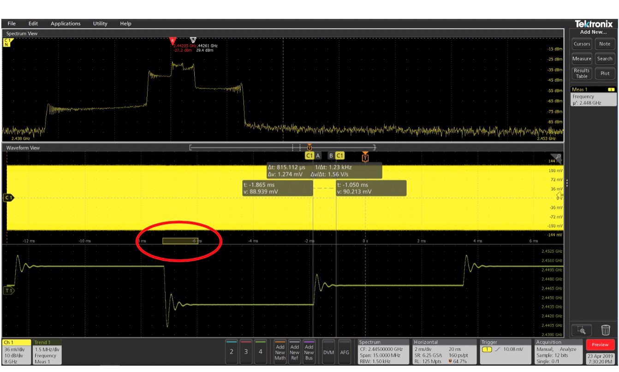
Task: Toggle the DVM button
Action: click(x=328, y=352)
